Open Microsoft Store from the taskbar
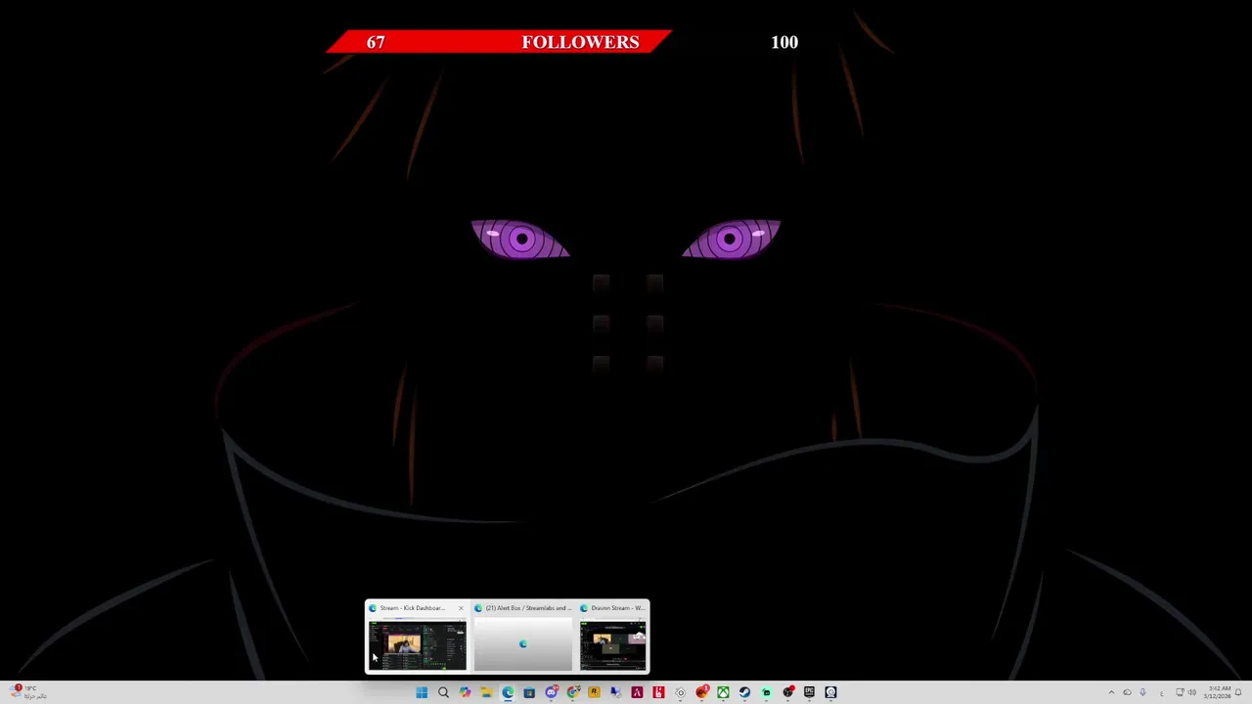This screenshot has height=704, width=1252. pyautogui.click(x=529, y=692)
